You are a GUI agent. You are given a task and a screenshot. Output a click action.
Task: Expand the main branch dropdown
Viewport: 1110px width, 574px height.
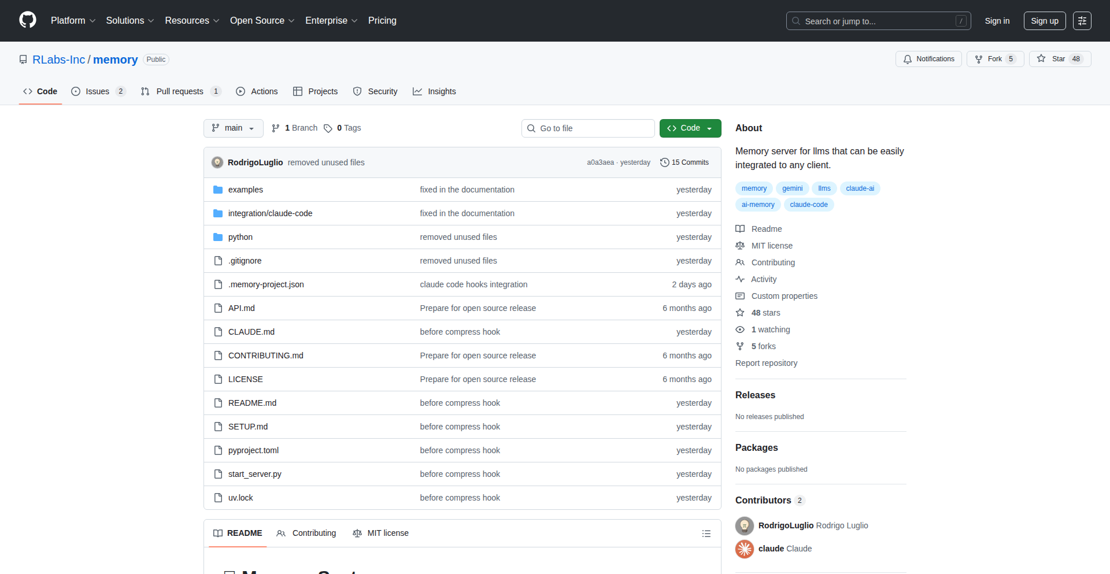(x=233, y=128)
